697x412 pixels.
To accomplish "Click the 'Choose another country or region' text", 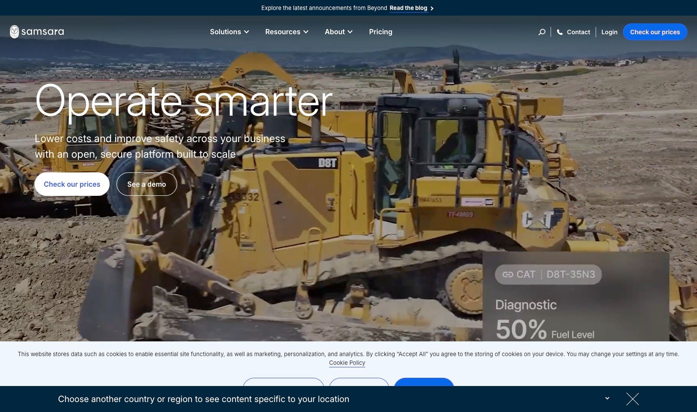I will pos(204,399).
